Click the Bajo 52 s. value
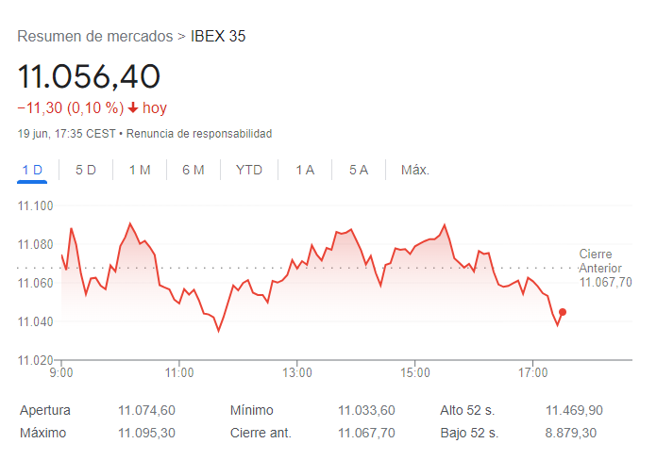Screen dimensions: 657x460 (571, 433)
